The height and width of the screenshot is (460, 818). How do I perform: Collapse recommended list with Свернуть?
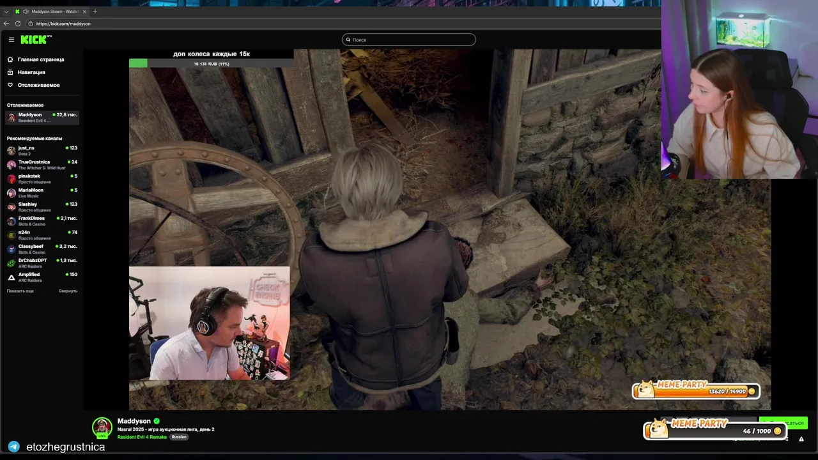tap(68, 291)
